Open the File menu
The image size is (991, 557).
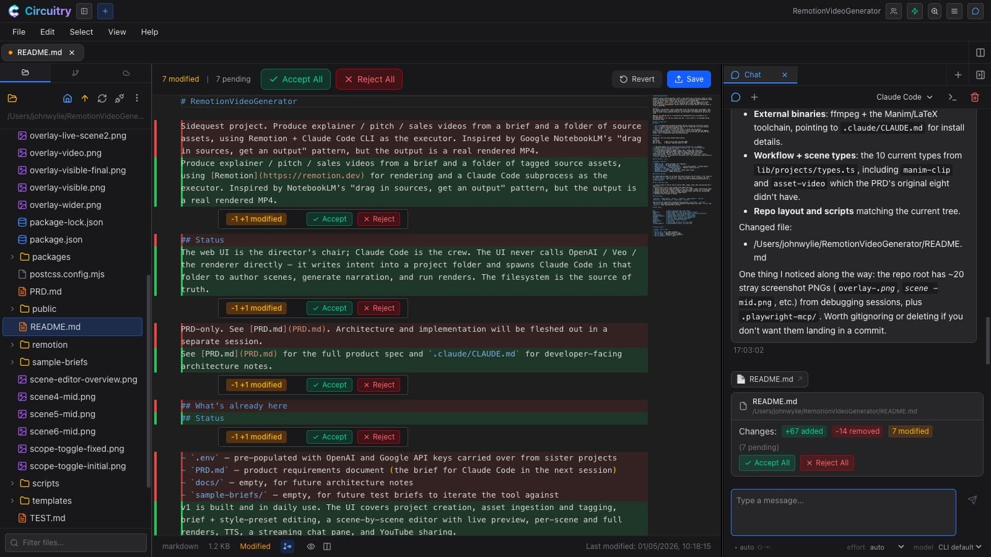coord(19,32)
